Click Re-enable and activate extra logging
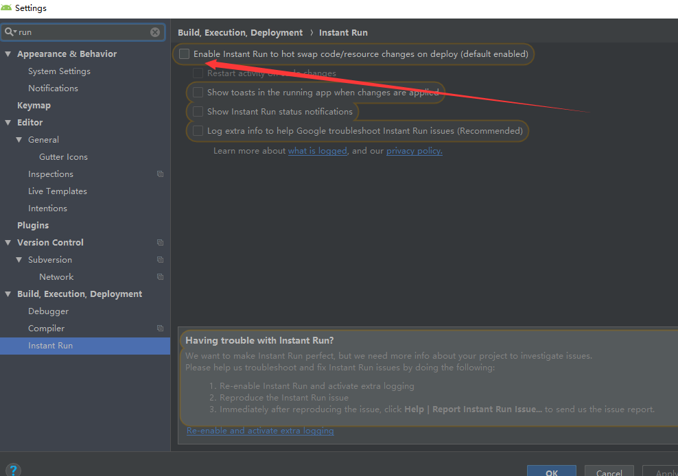The height and width of the screenshot is (476, 678). tap(260, 431)
